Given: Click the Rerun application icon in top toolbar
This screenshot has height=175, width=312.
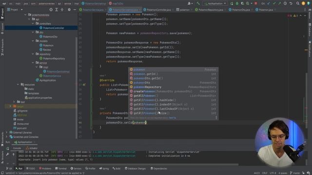Looking at the screenshot, I should tap(232, 3).
